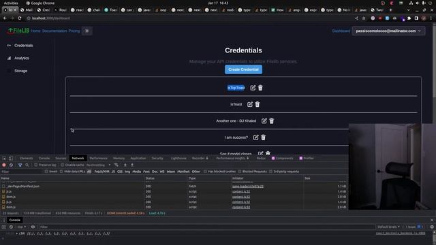Clear the console output
Screen dimensions: 436x245
pyautogui.click(x=11, y=227)
